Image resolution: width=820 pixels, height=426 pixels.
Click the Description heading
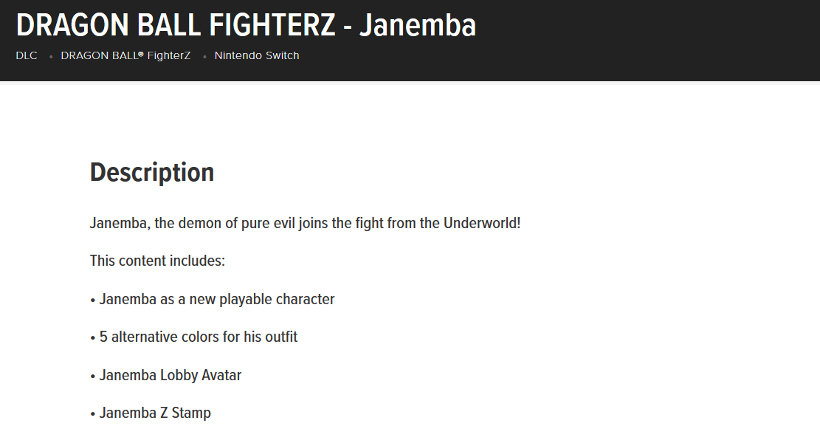[151, 172]
